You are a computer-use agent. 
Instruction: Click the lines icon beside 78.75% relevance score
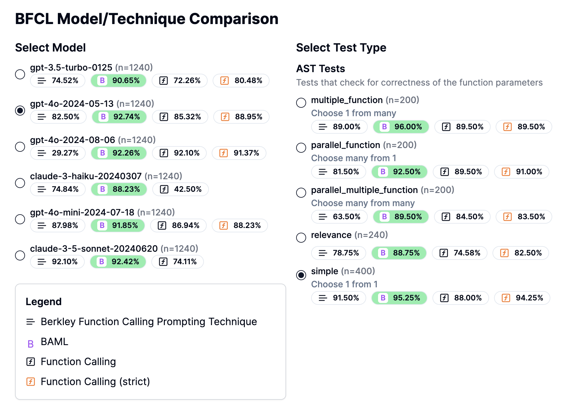pos(323,253)
